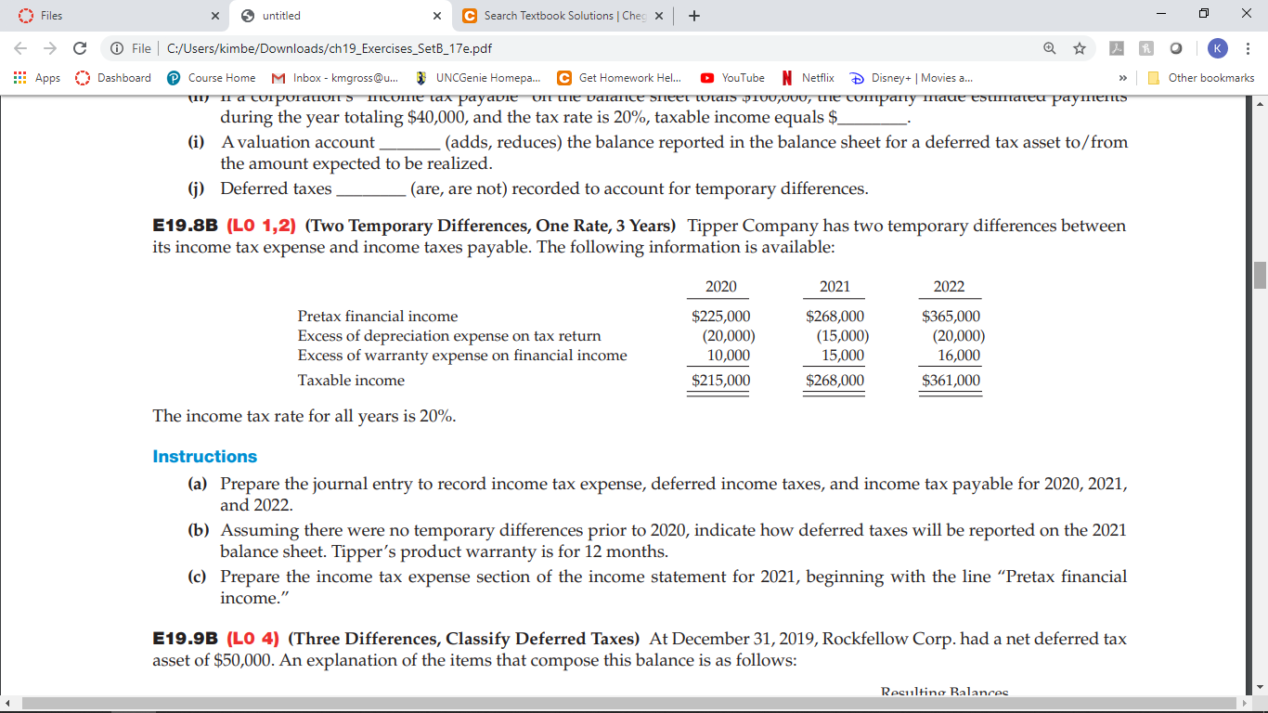
Task: Click the $215,000 taxable income value
Action: (x=721, y=381)
